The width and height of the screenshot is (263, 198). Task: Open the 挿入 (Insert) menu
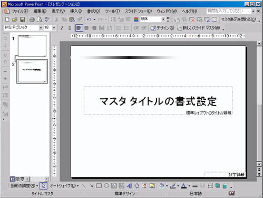coord(76,11)
